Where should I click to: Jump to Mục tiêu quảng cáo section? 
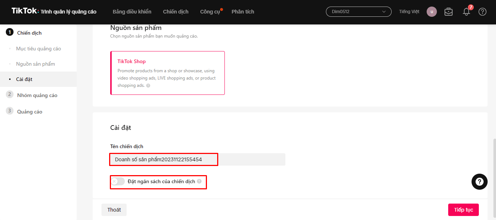click(38, 49)
